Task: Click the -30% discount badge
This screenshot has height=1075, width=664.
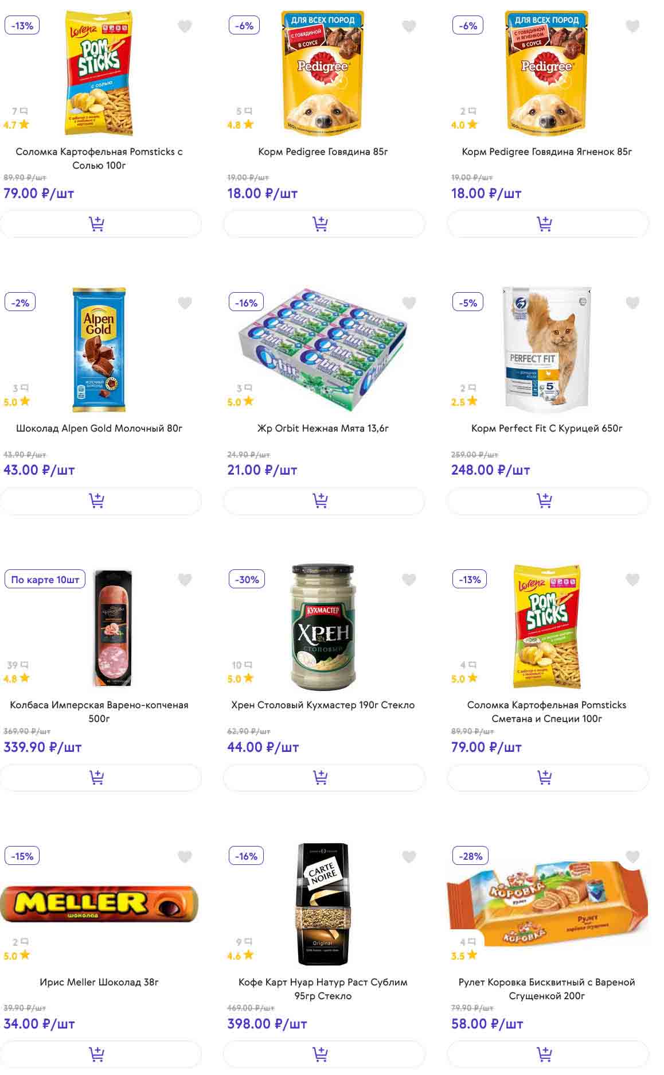Action: (x=247, y=580)
